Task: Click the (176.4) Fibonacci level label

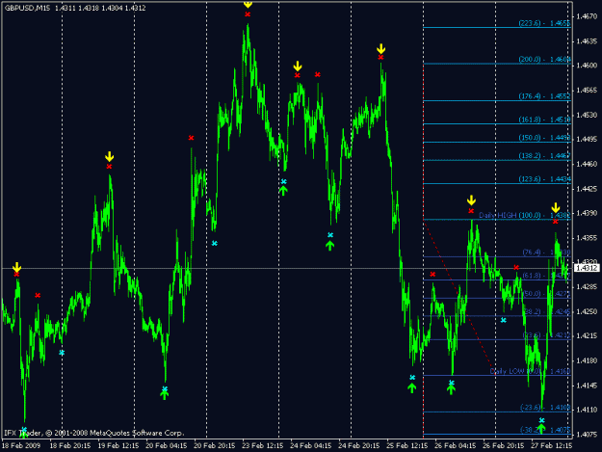Action: (544, 96)
